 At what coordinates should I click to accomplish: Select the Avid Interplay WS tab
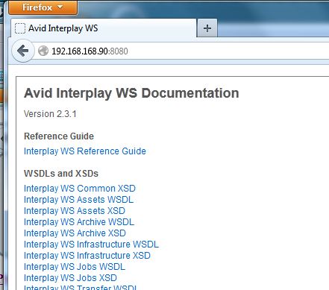pyautogui.click(x=104, y=28)
